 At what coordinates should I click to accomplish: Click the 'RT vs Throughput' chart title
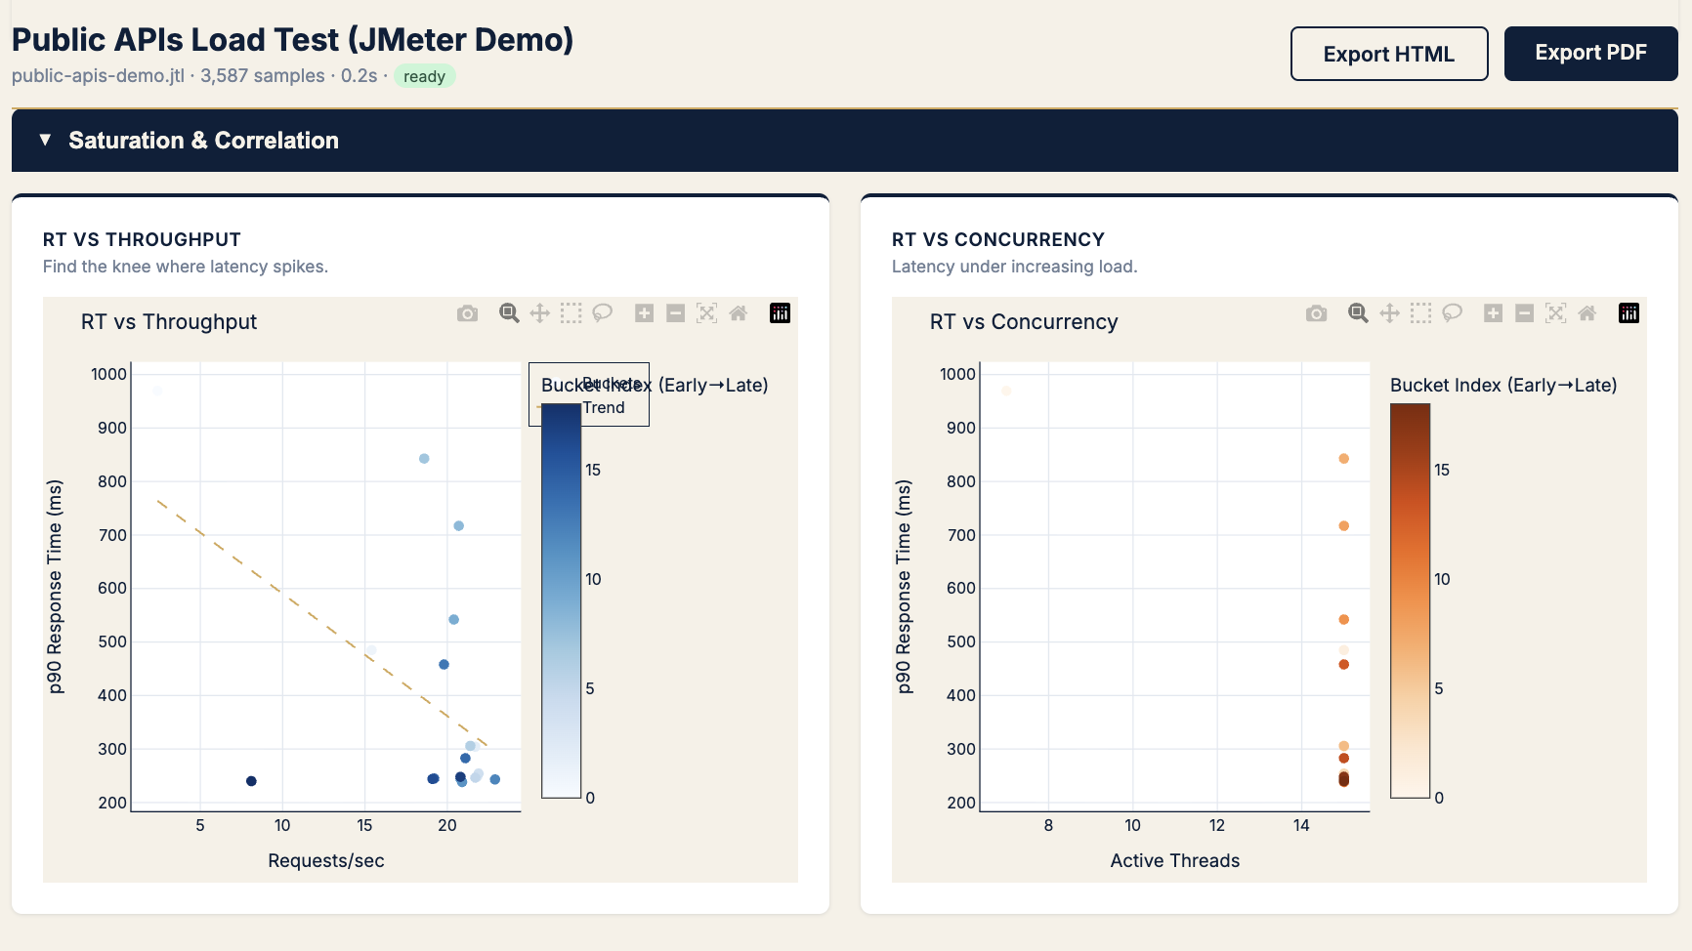(x=169, y=322)
